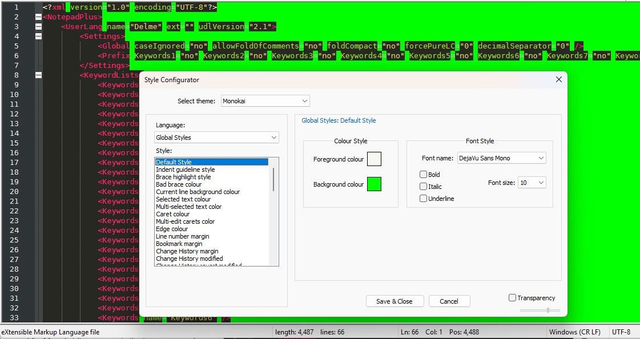Open the Language dropdown showing Global Styles

216,138
